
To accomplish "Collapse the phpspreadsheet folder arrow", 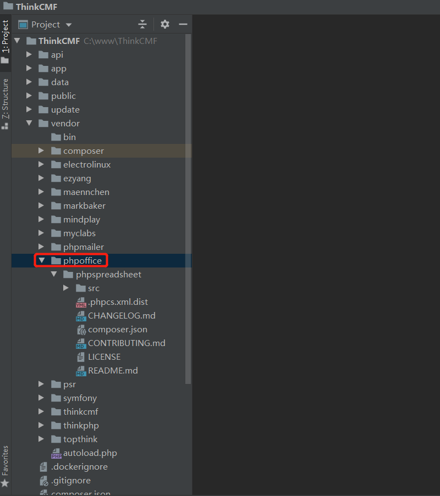I will (54, 274).
